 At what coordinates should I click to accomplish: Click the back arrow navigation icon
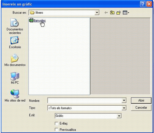pyautogui.click(x=106, y=13)
